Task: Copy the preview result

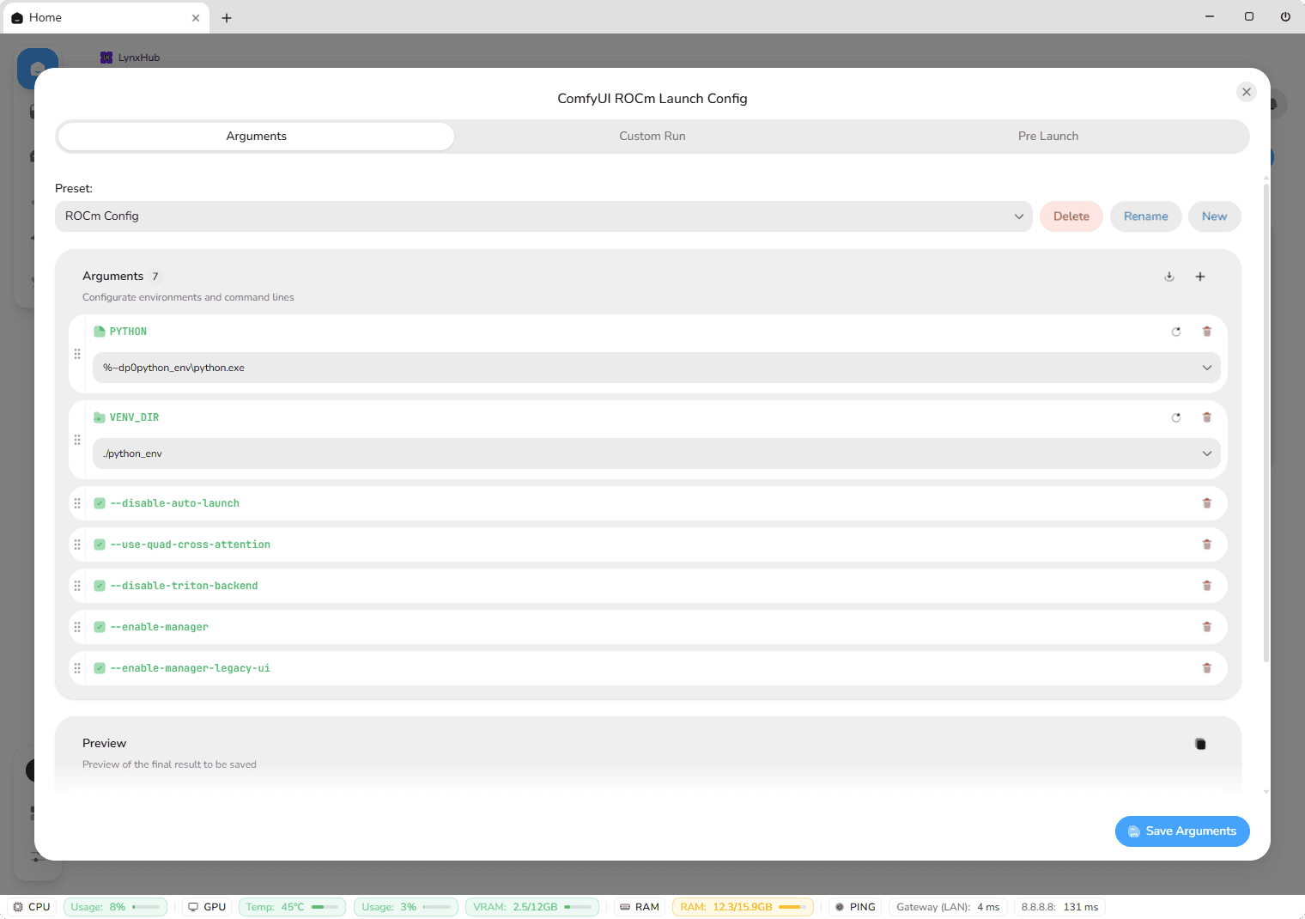Action: 1200,744
